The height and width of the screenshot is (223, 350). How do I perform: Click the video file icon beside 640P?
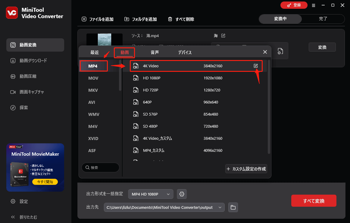point(136,102)
